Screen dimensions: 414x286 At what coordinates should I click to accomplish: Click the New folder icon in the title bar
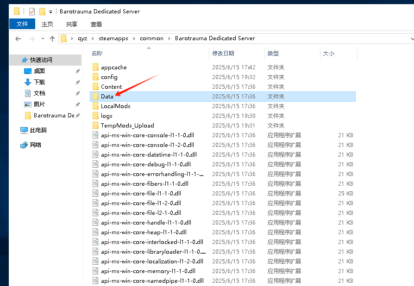point(42,12)
